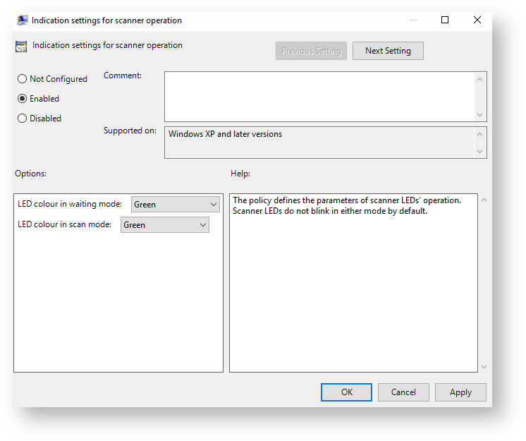The width and height of the screenshot is (526, 441).
Task: Close the Indication settings dialog
Action: (x=477, y=20)
